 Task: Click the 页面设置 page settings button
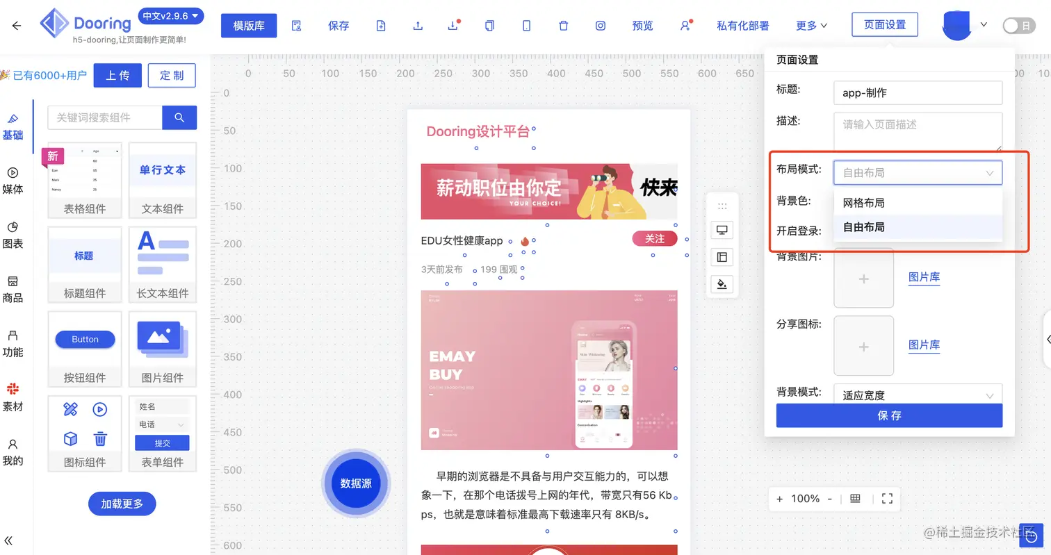[885, 24]
